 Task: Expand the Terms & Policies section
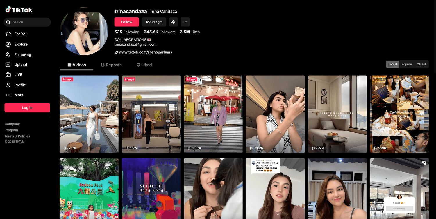point(17,136)
